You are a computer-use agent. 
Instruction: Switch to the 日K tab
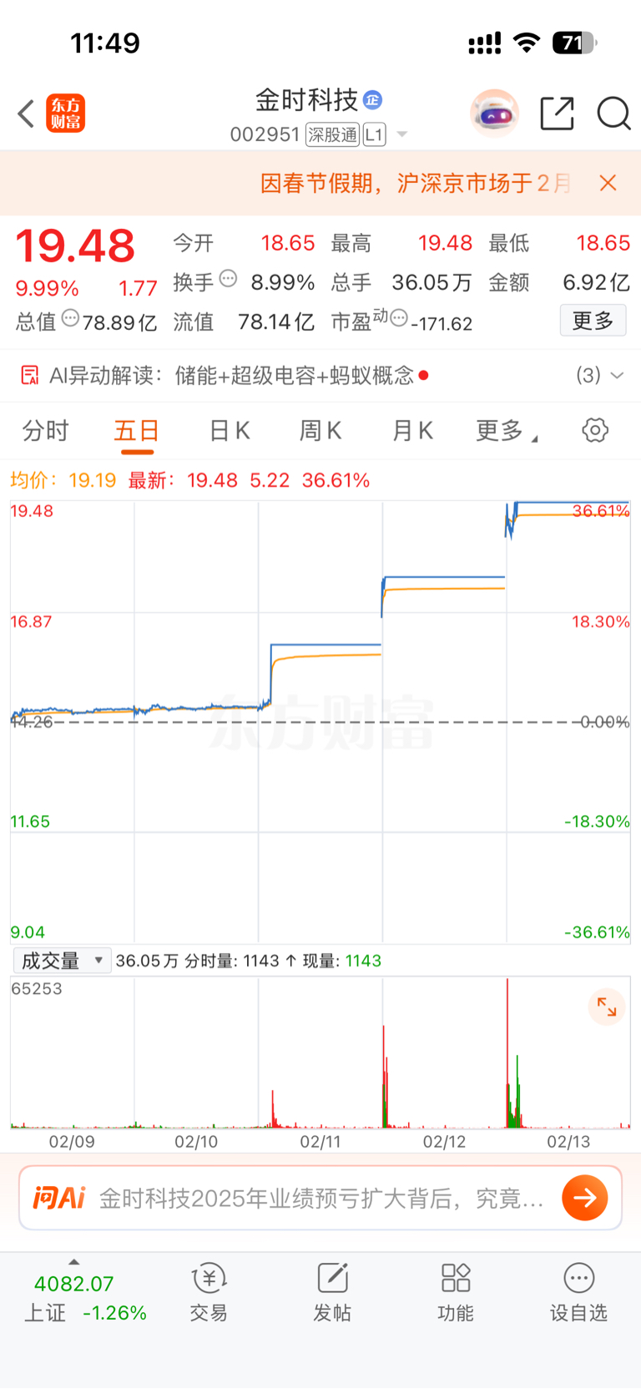(x=230, y=431)
